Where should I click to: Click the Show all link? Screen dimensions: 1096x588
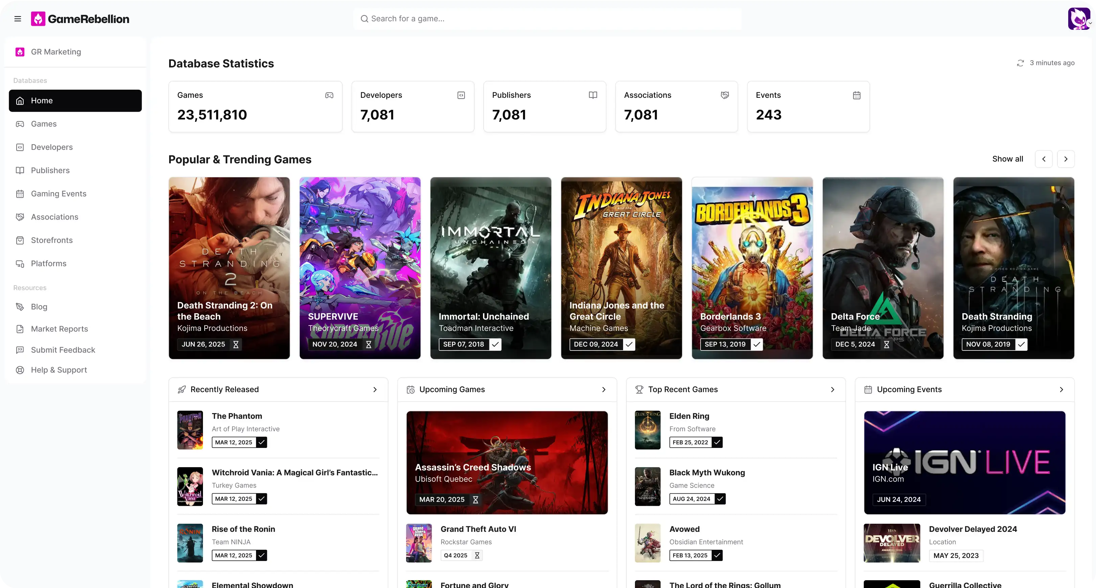tap(1007, 159)
